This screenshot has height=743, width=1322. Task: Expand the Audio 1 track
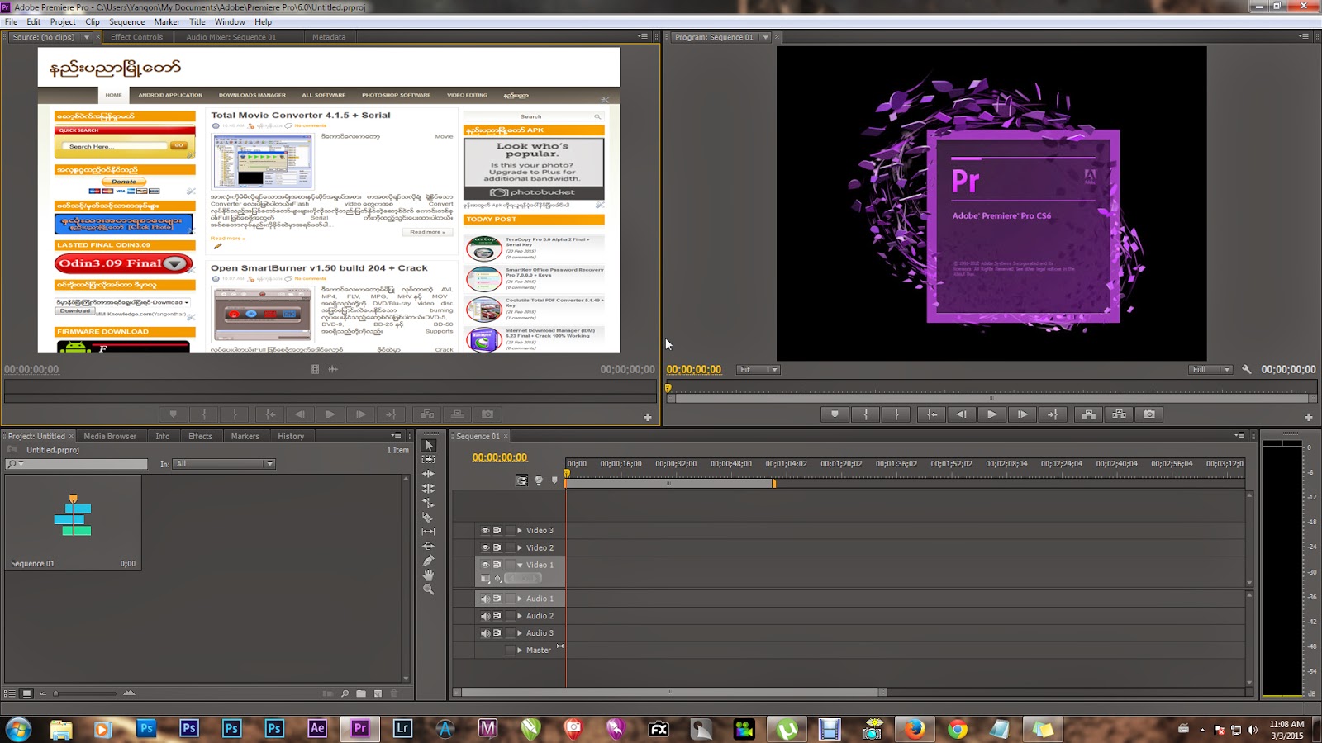point(520,599)
